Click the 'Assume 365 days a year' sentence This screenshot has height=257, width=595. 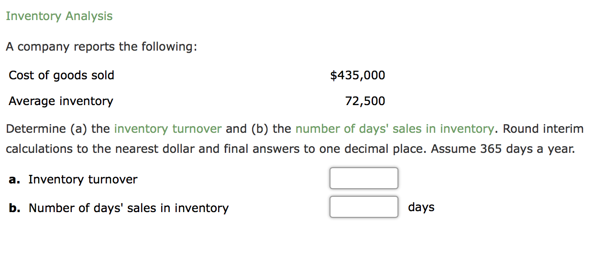pos(502,149)
